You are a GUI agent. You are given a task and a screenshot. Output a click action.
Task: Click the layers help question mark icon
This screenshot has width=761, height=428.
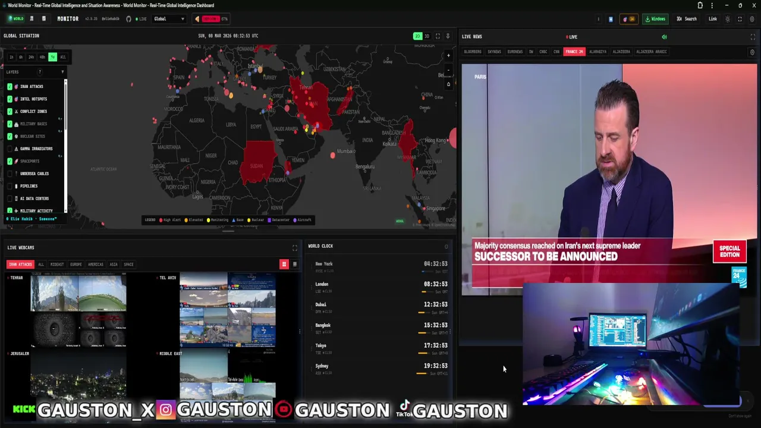tap(40, 72)
